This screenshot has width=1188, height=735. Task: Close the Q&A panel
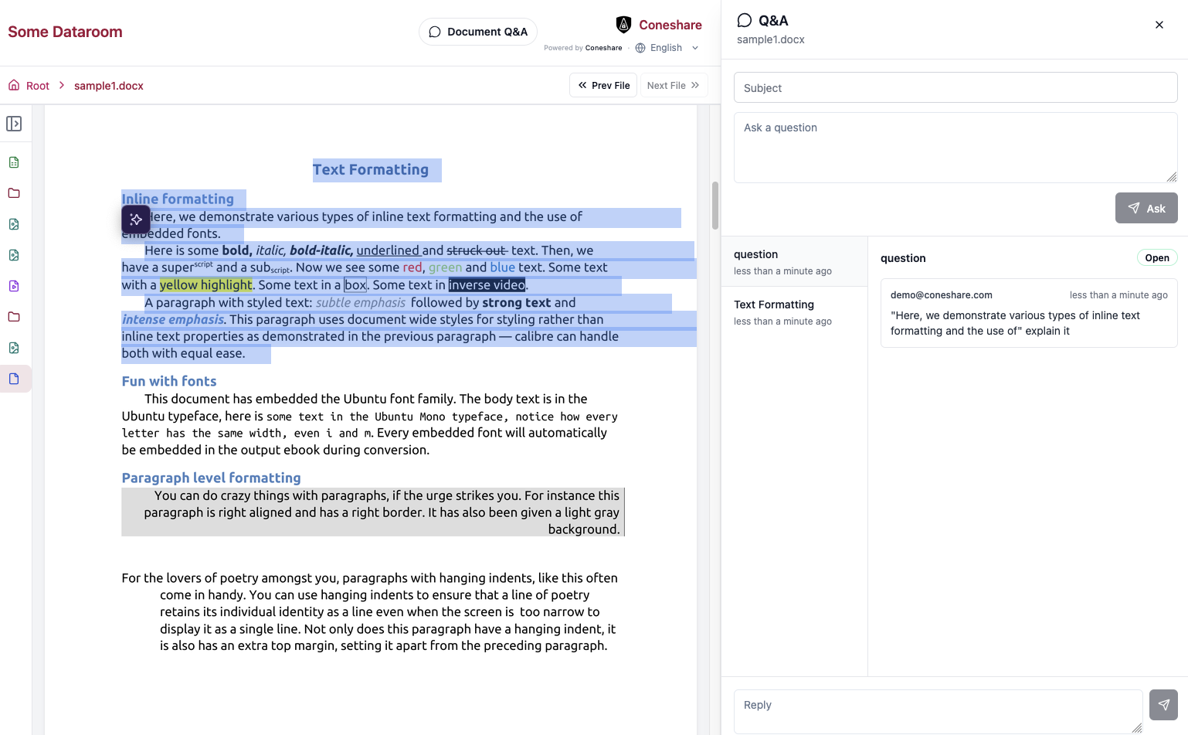[1159, 25]
